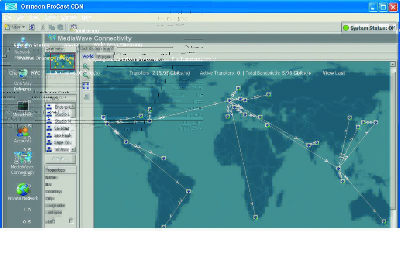Open Channel One Way Delivery in sidebar
This screenshot has height=257, width=400.
click(x=23, y=75)
